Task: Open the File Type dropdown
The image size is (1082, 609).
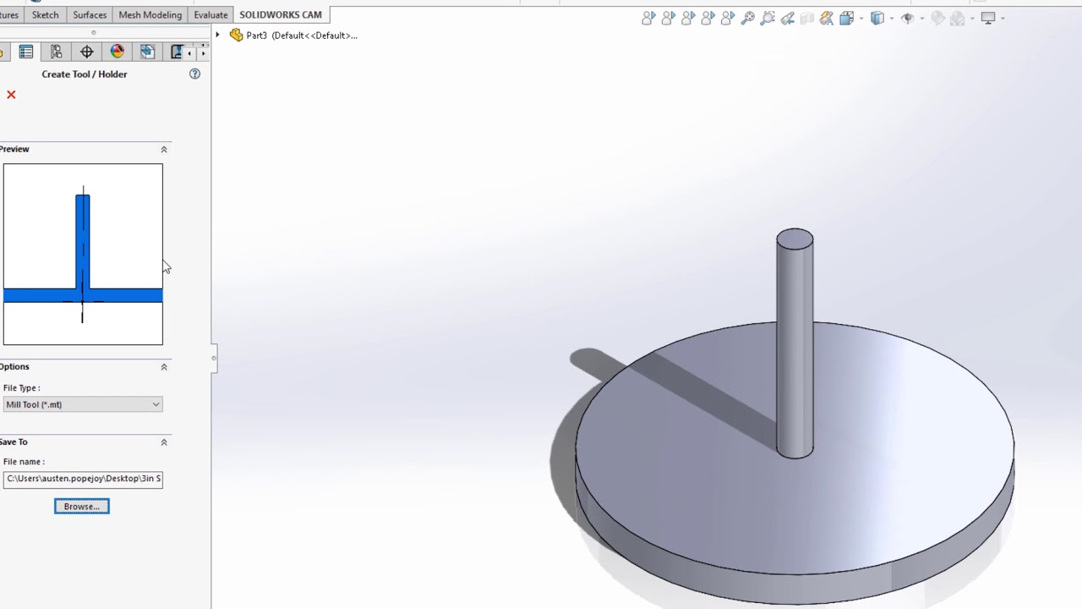Action: tap(83, 405)
